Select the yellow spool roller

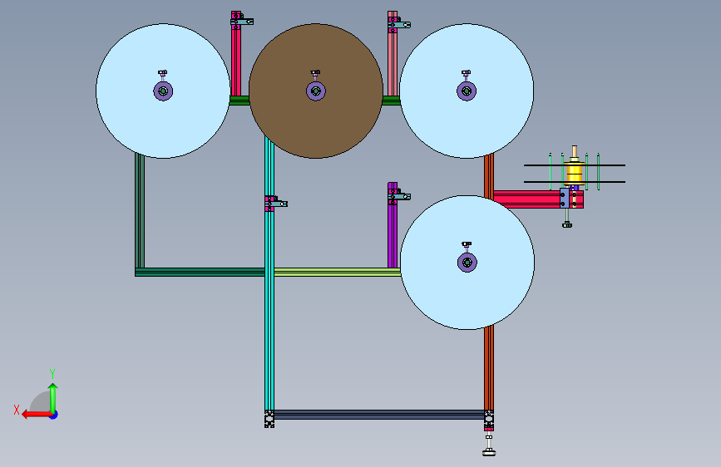pyautogui.click(x=575, y=173)
